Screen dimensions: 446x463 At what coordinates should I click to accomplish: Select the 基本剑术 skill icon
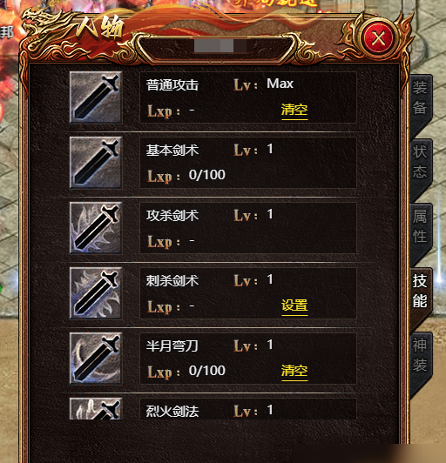(96, 163)
